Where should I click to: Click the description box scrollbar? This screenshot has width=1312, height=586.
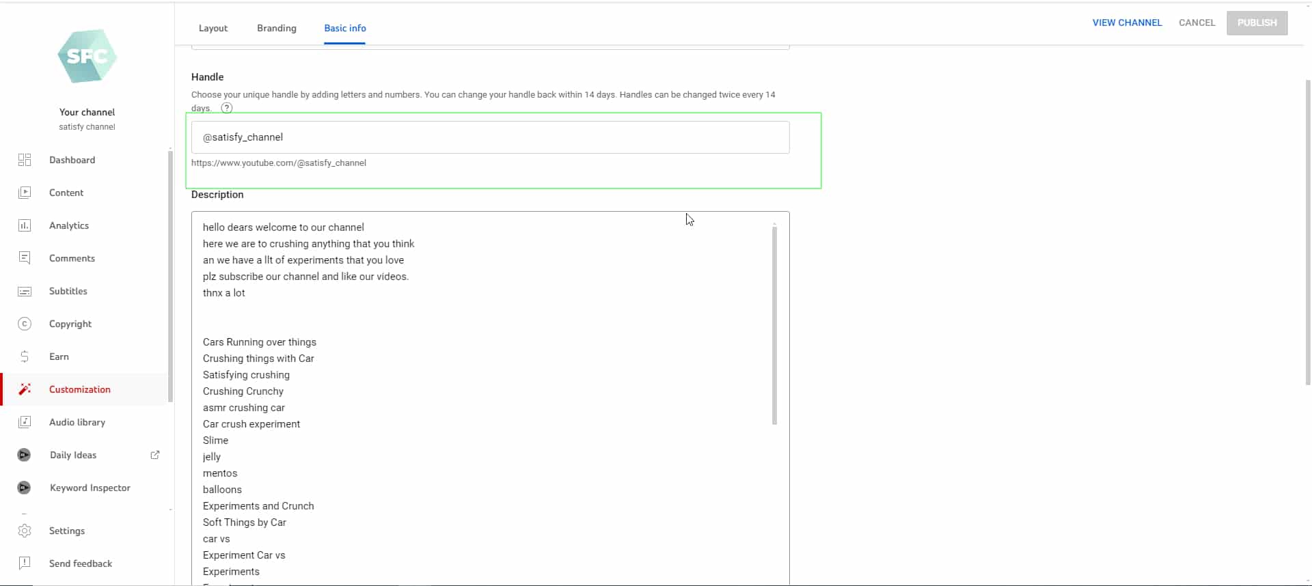[x=774, y=324]
